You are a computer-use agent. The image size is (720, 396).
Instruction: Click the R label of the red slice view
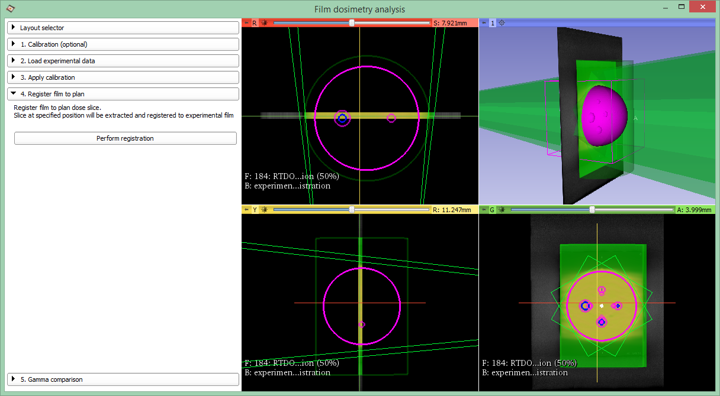255,23
